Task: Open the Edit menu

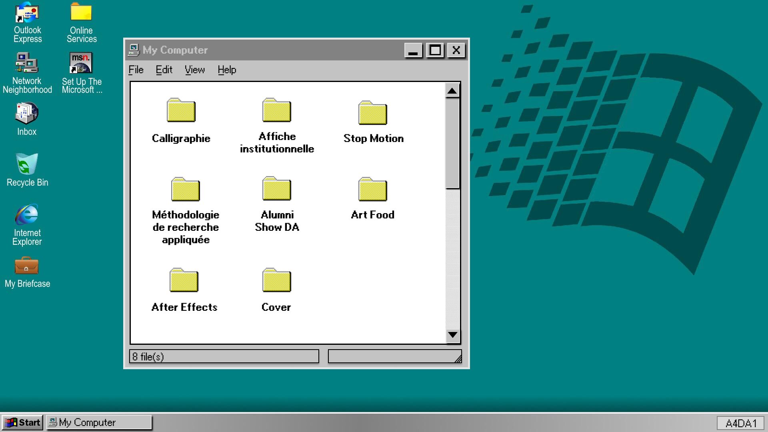Action: (x=164, y=70)
